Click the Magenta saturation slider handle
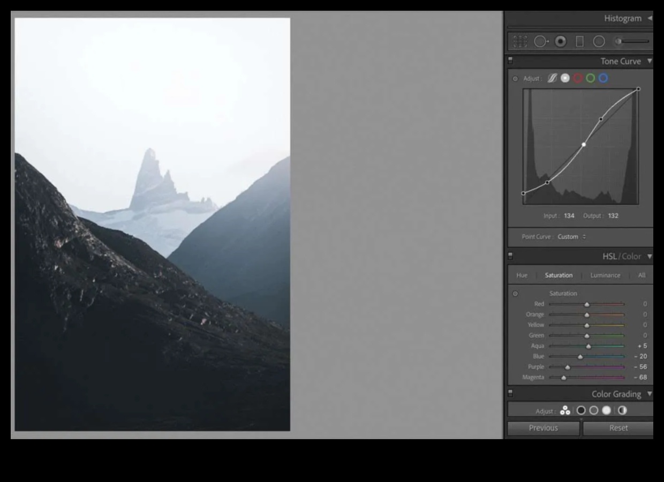The height and width of the screenshot is (482, 664). click(563, 378)
